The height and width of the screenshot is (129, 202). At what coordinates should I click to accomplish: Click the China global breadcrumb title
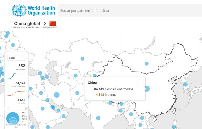(x=27, y=24)
